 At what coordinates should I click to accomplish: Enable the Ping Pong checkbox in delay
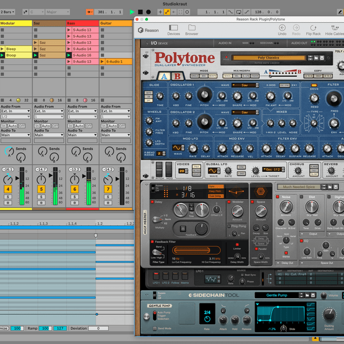[229, 226]
